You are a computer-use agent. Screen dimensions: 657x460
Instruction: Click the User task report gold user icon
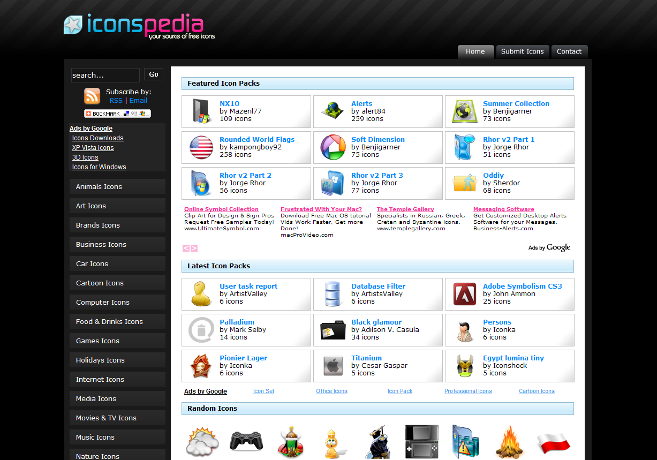point(201,293)
